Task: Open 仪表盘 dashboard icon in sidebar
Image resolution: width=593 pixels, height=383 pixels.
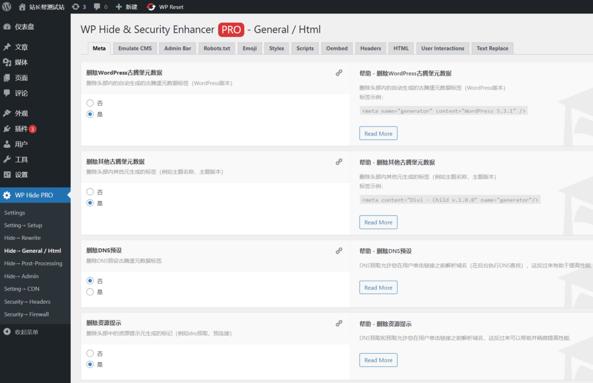Action: click(x=7, y=27)
